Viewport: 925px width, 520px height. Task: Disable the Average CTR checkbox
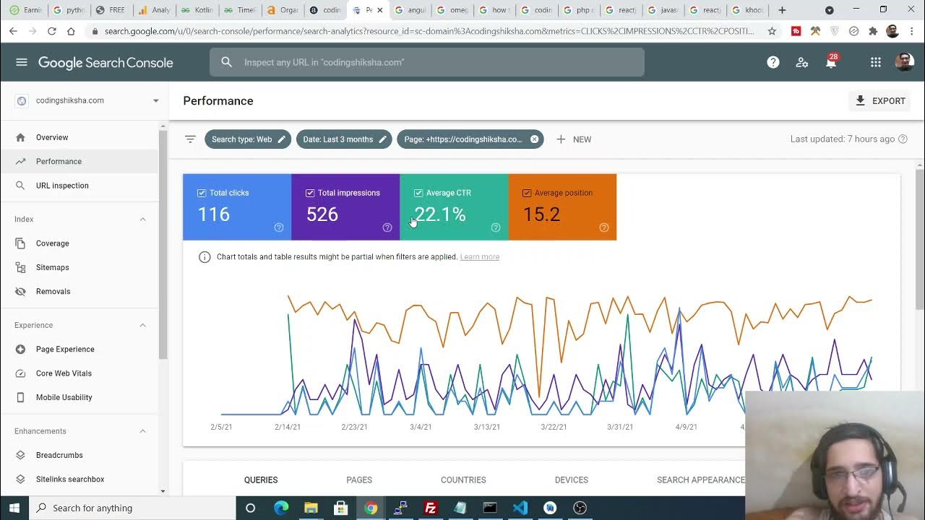coord(418,193)
